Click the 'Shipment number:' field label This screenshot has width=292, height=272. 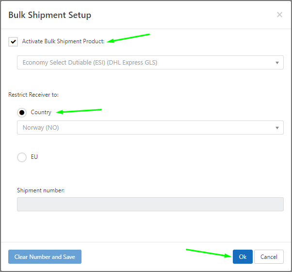coord(41,190)
